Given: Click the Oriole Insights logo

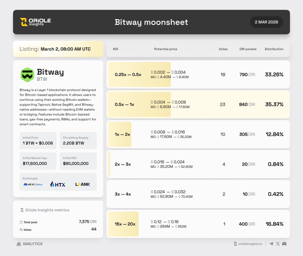Looking at the screenshot, I should [x=35, y=22].
